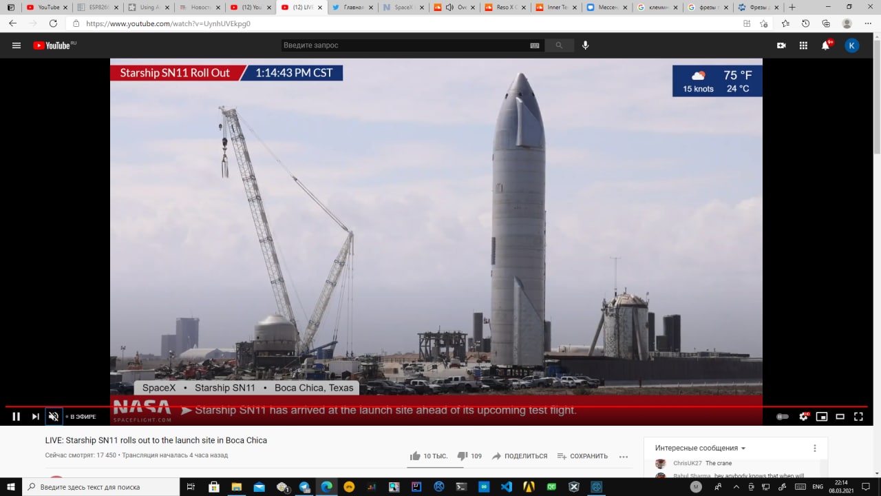This screenshot has width=881, height=496.
Task: Click the address bar URL
Action: 168,23
